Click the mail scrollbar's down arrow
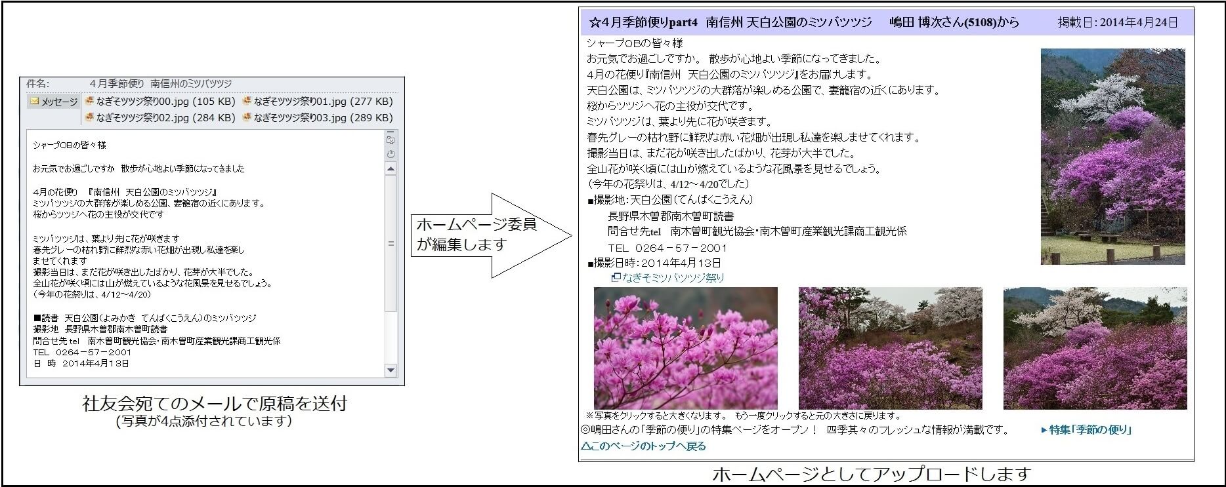The height and width of the screenshot is (487, 1226). [x=391, y=370]
